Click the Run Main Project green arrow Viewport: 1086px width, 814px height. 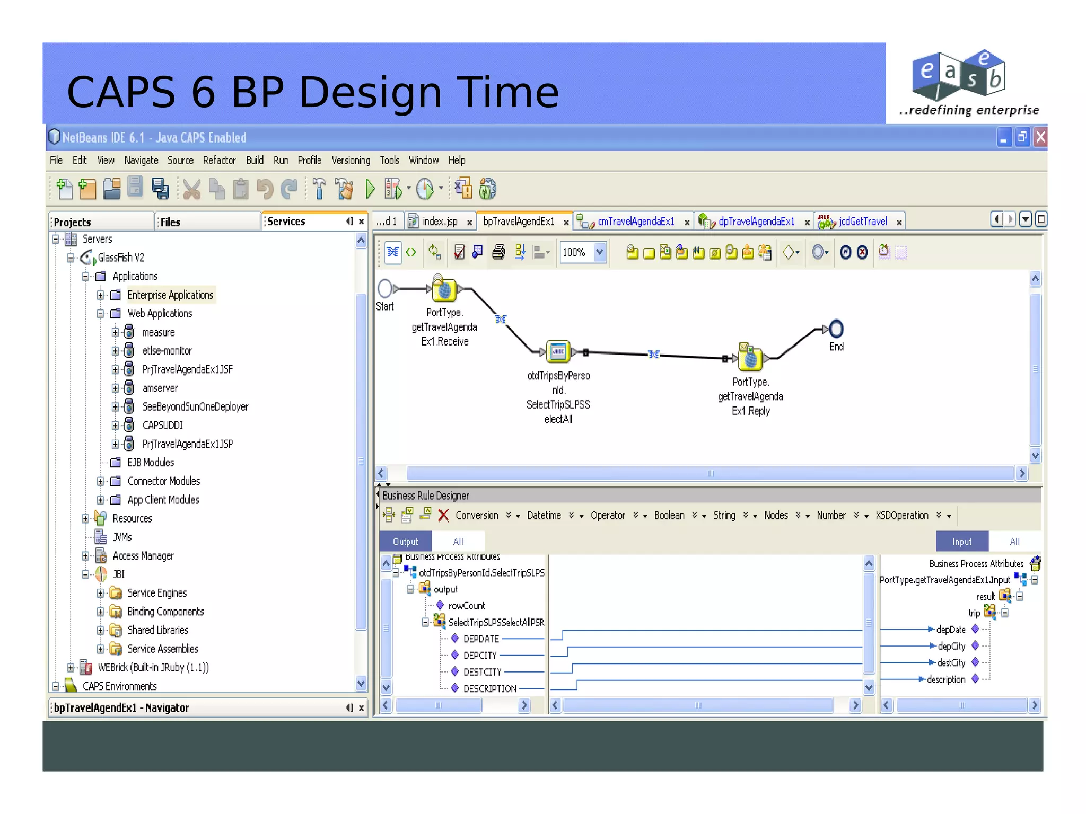point(370,189)
